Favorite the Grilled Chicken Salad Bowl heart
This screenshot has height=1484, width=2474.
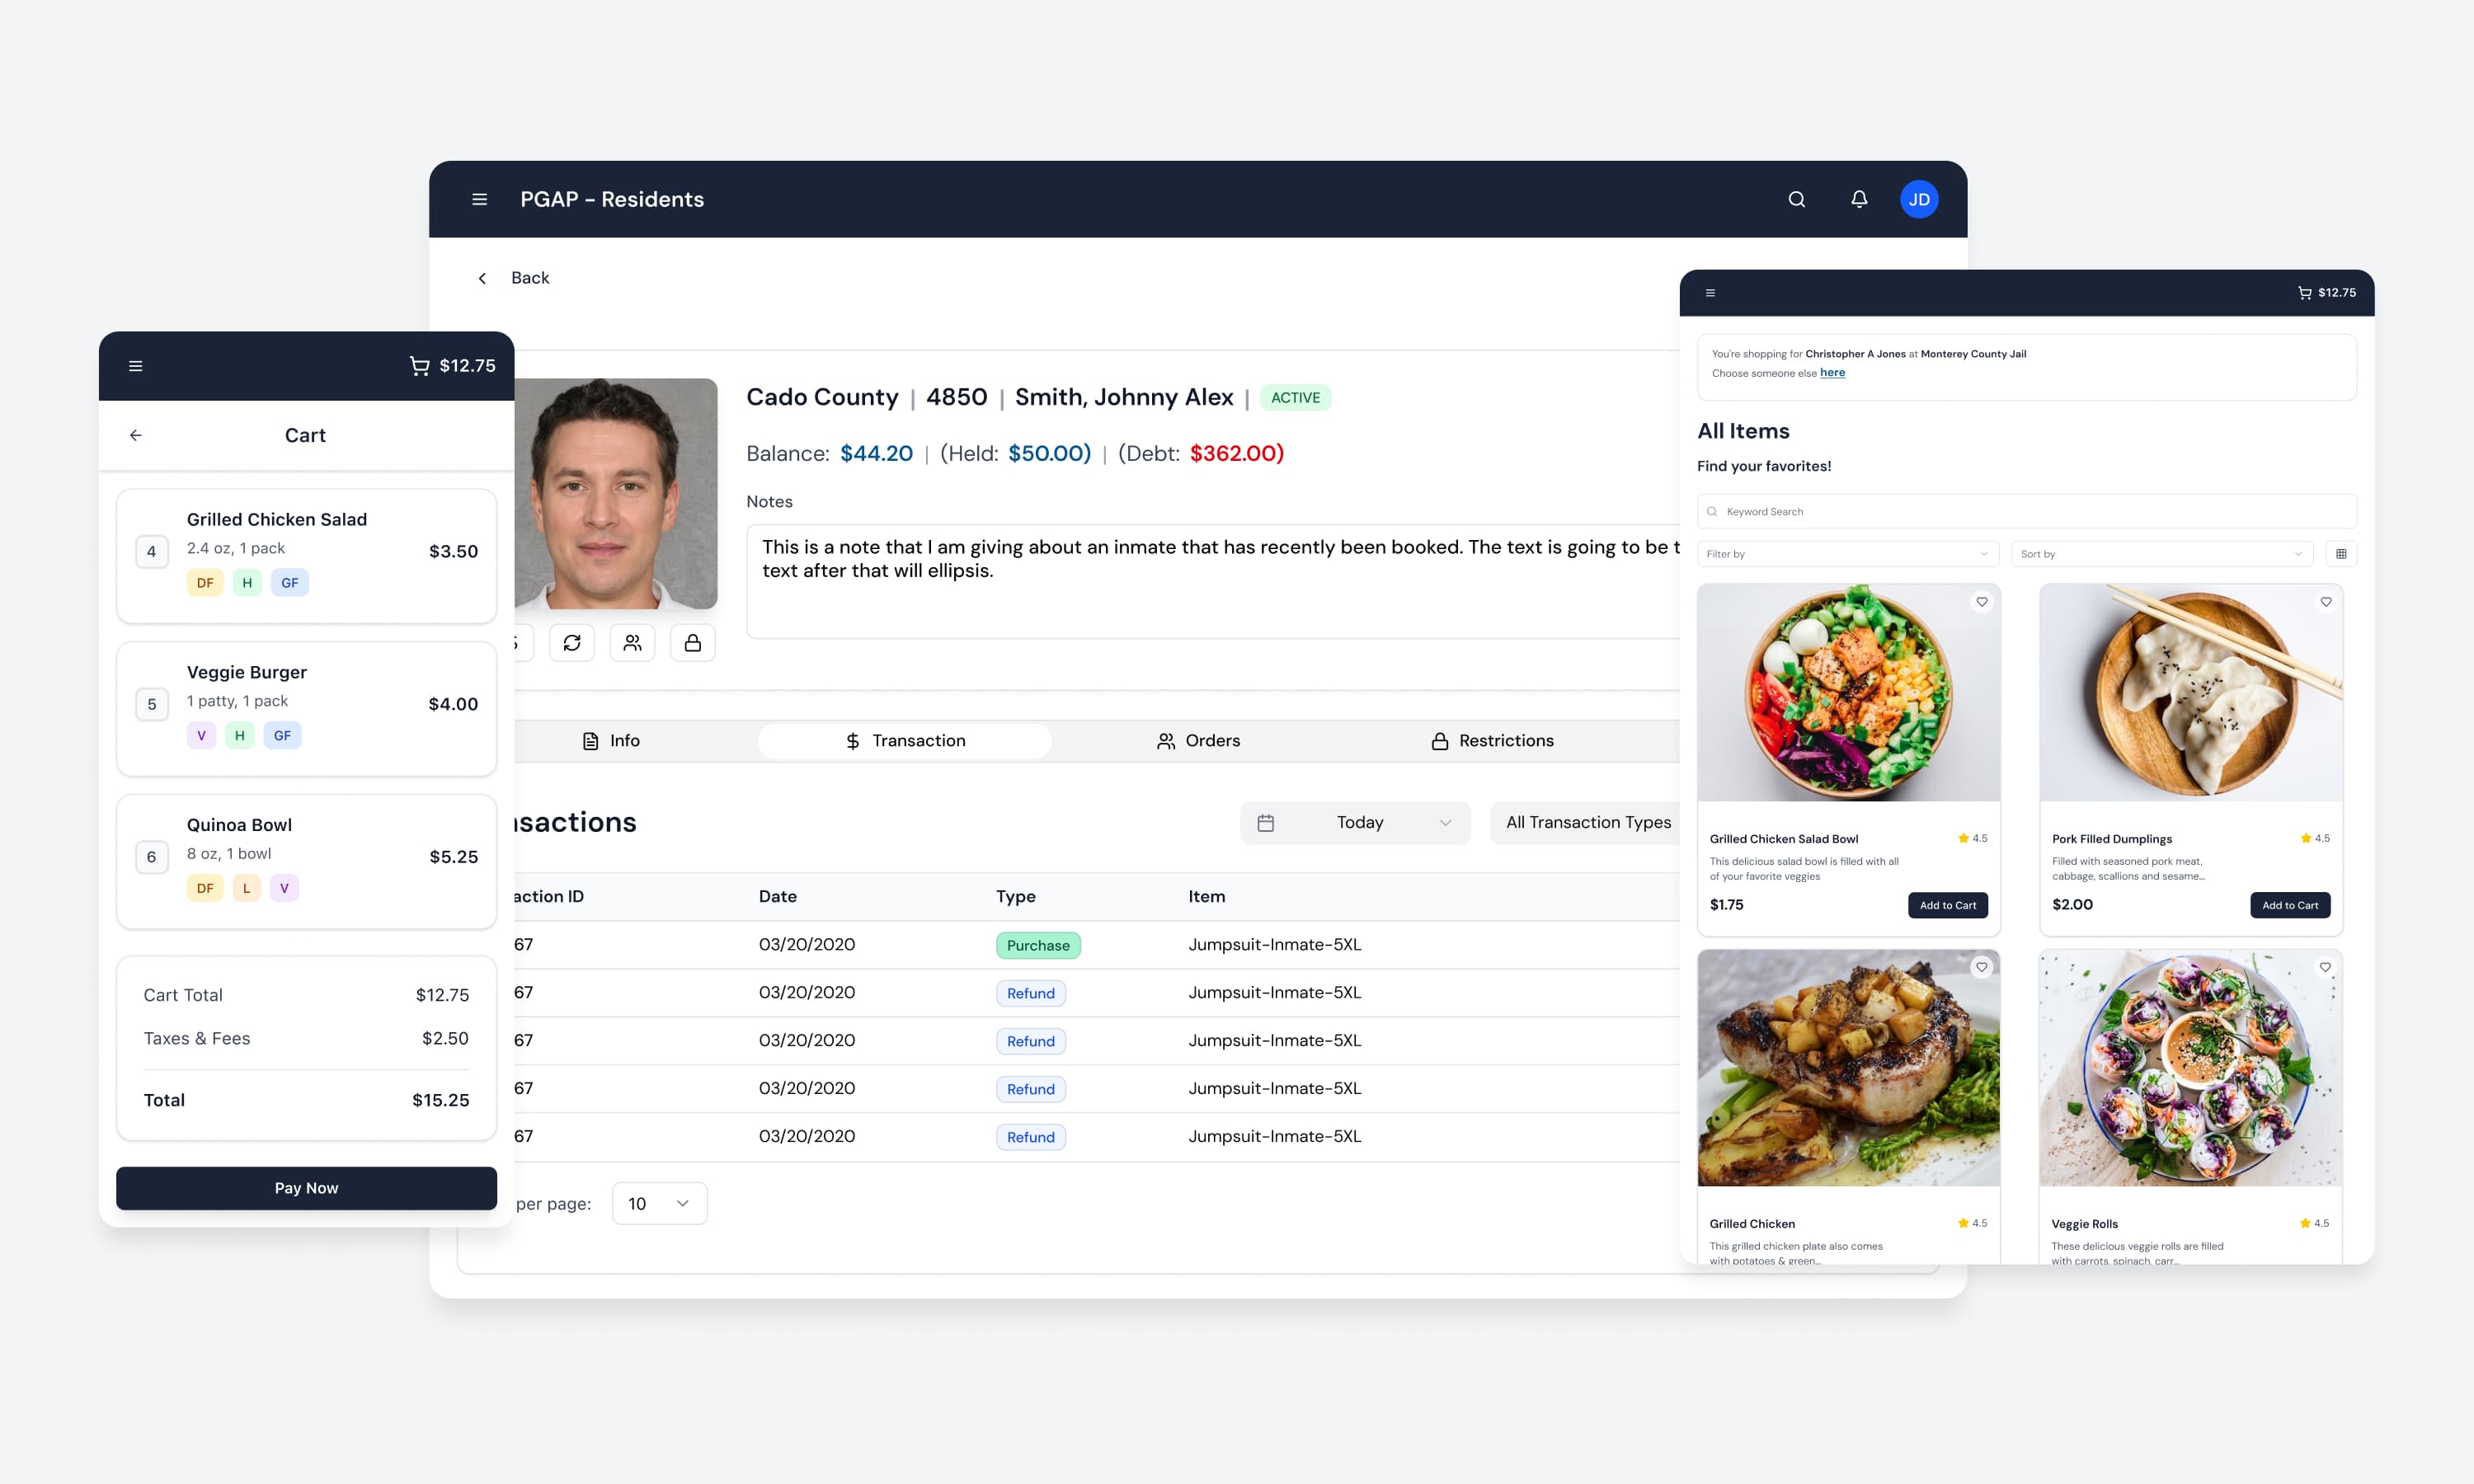(1981, 602)
